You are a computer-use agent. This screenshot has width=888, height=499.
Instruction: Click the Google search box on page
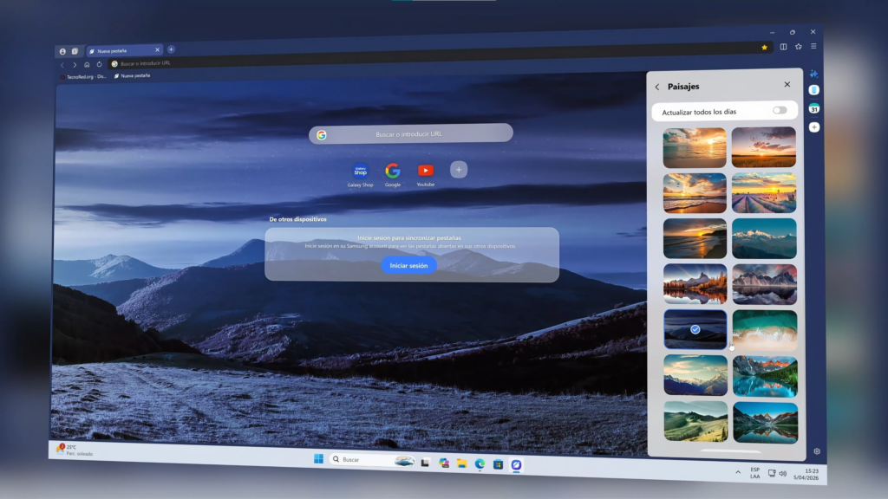(x=410, y=134)
